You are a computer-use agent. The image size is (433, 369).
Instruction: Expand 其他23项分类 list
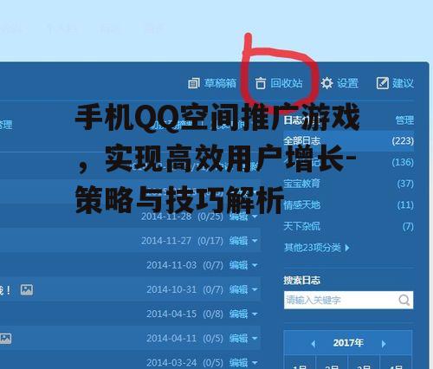[x=317, y=248]
